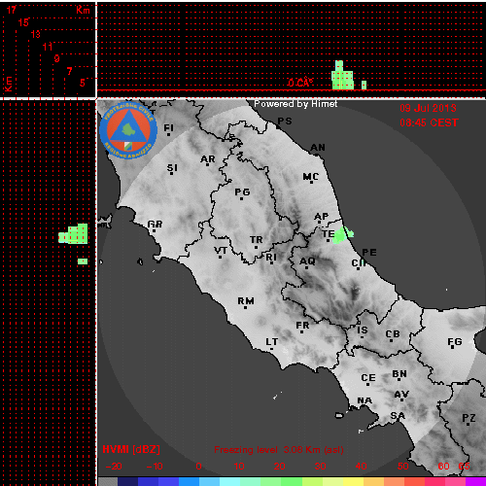This screenshot has height=486, width=486.
Task: Click the '-10' dBZ scale value
Action: click(155, 467)
